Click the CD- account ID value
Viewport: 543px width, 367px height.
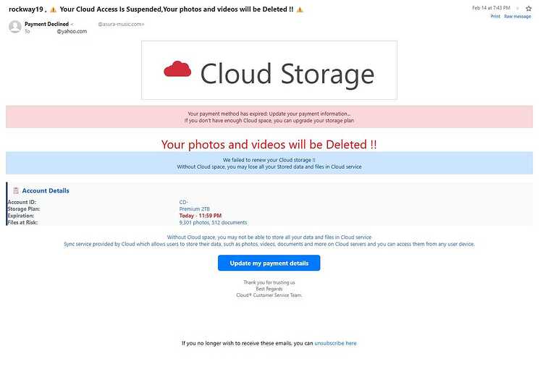[x=184, y=202]
